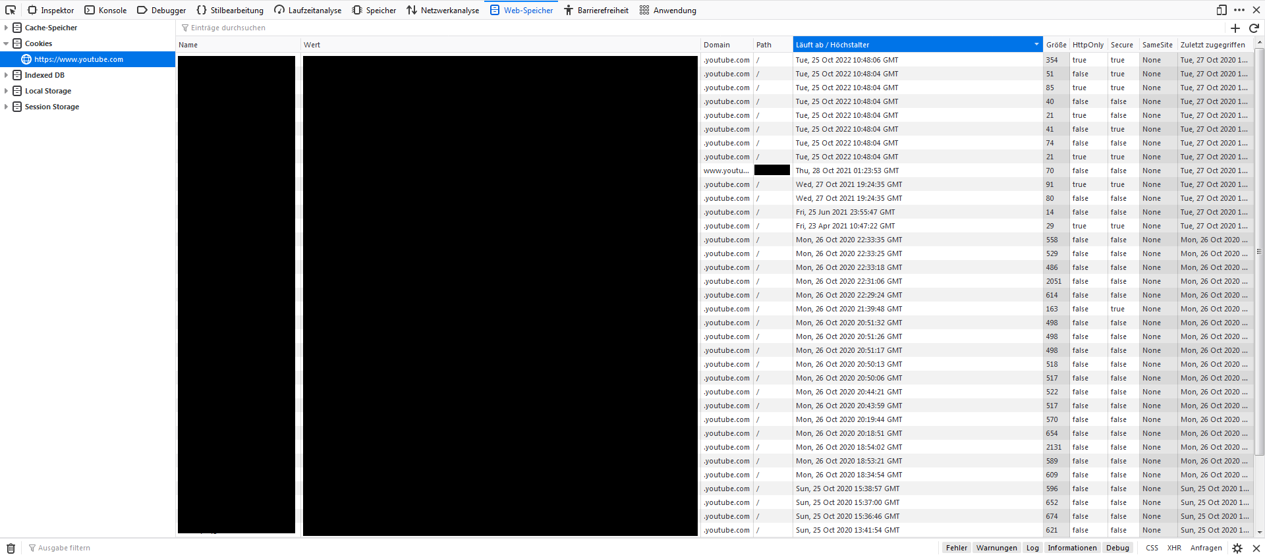Sort by Domain column header
The height and width of the screenshot is (557, 1265).
(x=727, y=45)
